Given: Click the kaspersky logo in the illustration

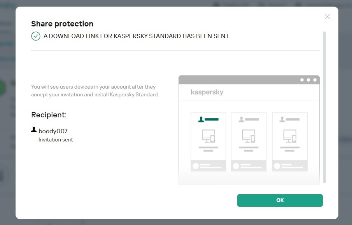Looking at the screenshot, I should pos(207,92).
